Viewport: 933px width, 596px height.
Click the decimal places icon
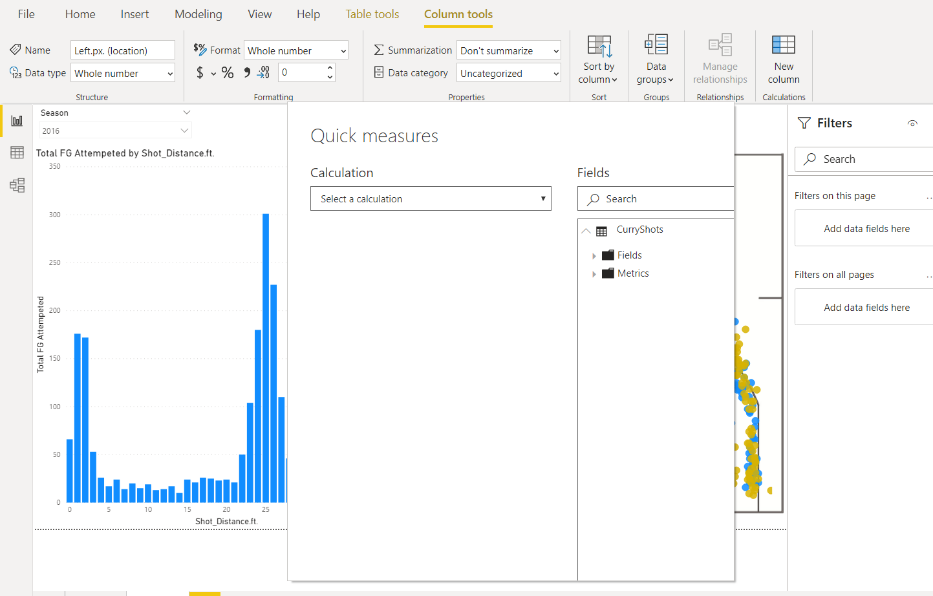tap(264, 72)
